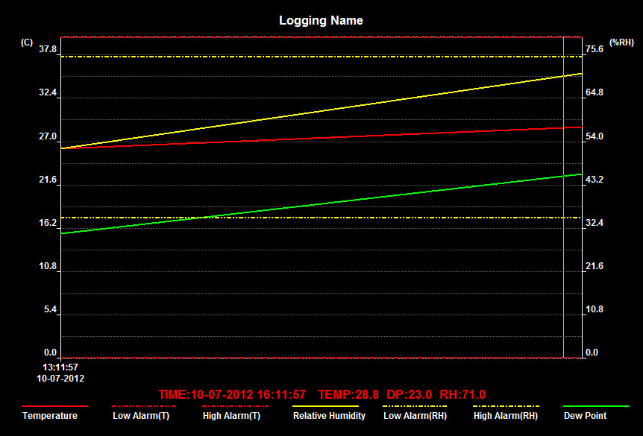
Task: Click the '10-07-2012' start date label
Action: [60, 379]
